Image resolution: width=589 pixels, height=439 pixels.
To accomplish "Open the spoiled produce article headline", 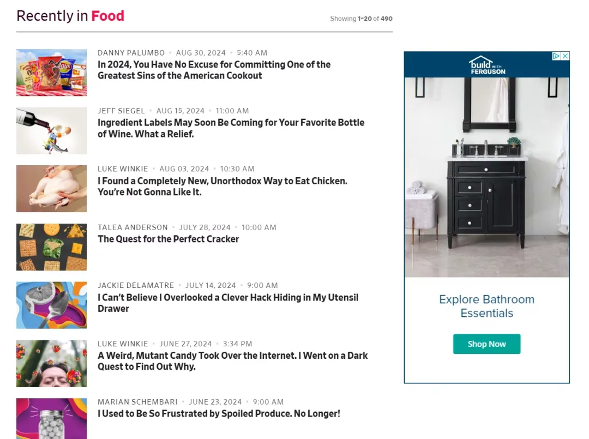I will (219, 413).
